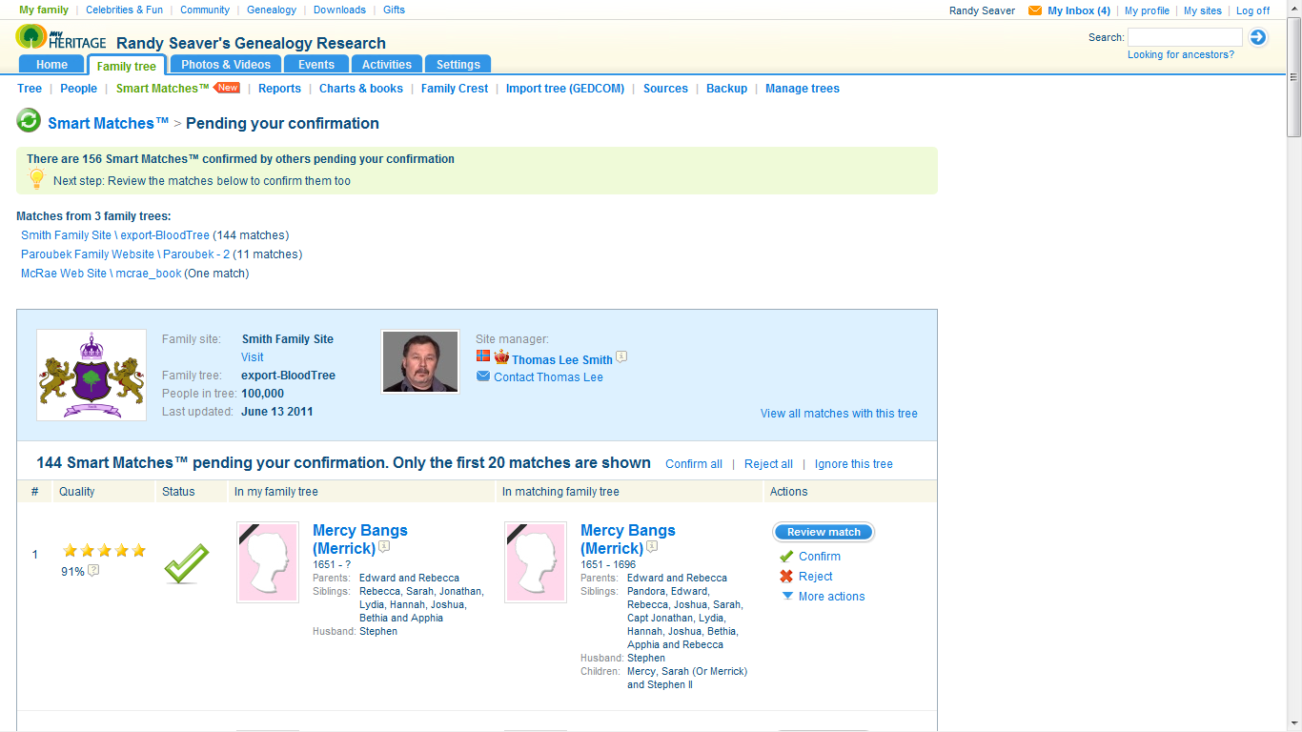
Task: Click the Review match button
Action: pyautogui.click(x=824, y=532)
